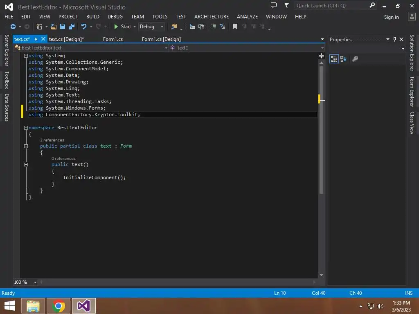Undo the last edit with the undo arrow
Viewport: 419px width, 314px height.
pyautogui.click(x=84, y=27)
